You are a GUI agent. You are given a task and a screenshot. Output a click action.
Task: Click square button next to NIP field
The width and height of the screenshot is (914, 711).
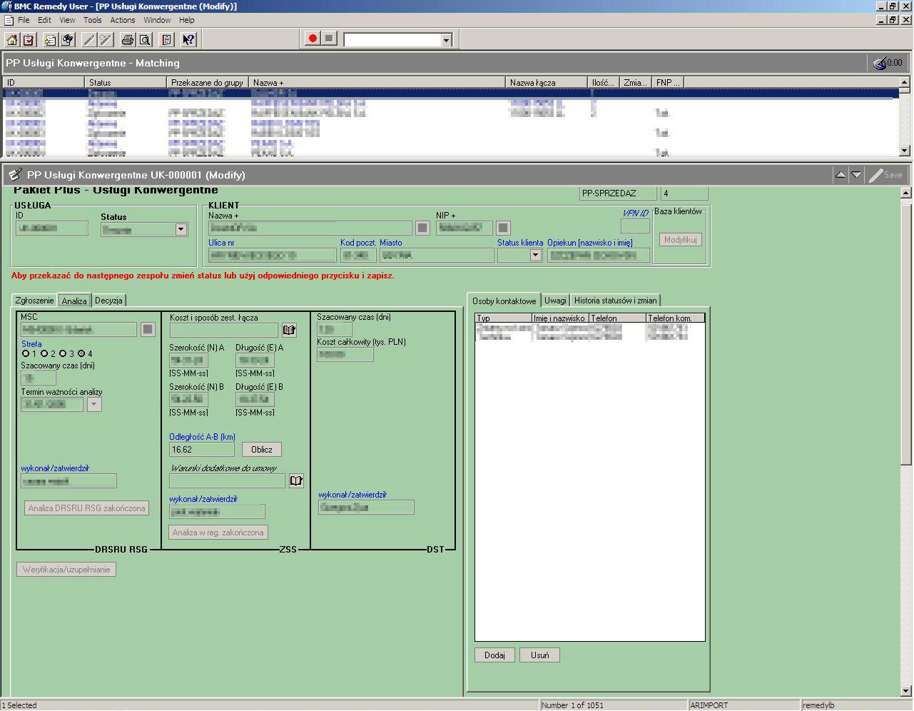click(503, 228)
